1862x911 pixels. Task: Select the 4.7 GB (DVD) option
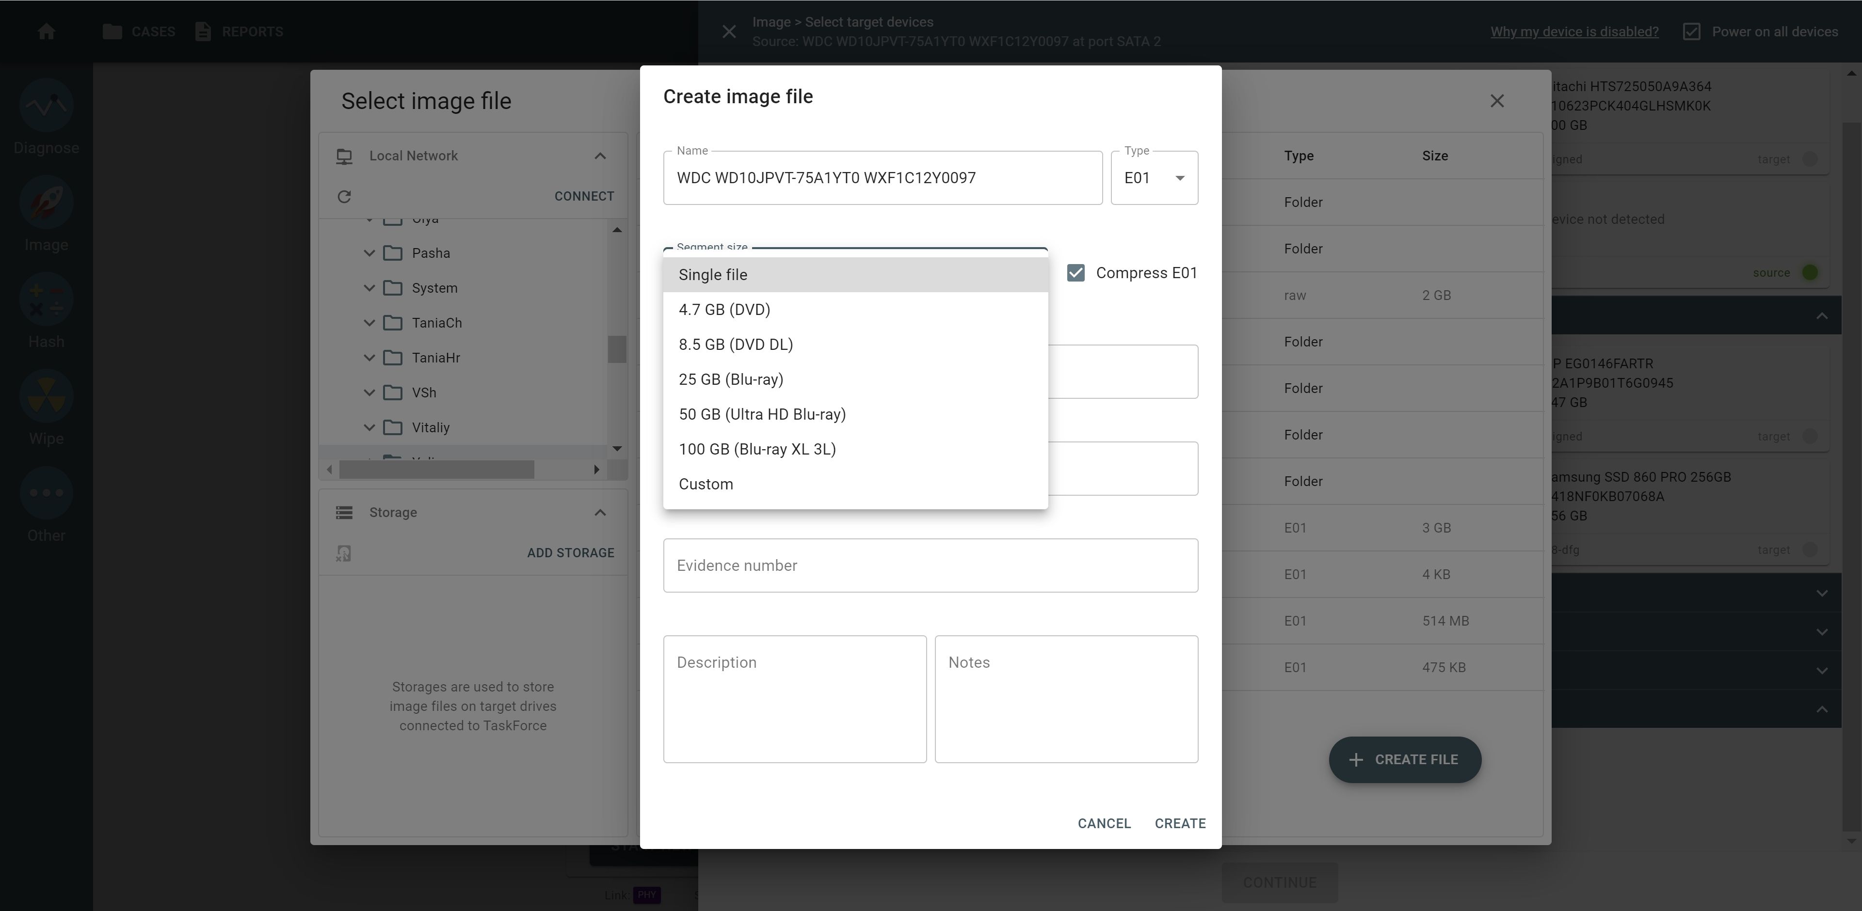point(724,310)
